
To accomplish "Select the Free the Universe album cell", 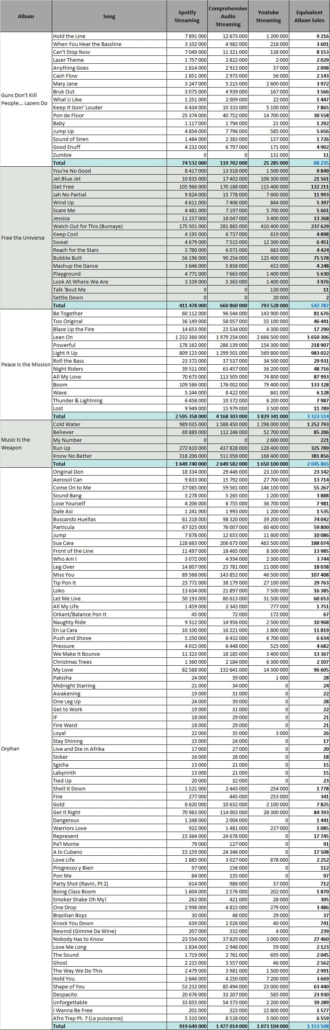I will pos(26,238).
